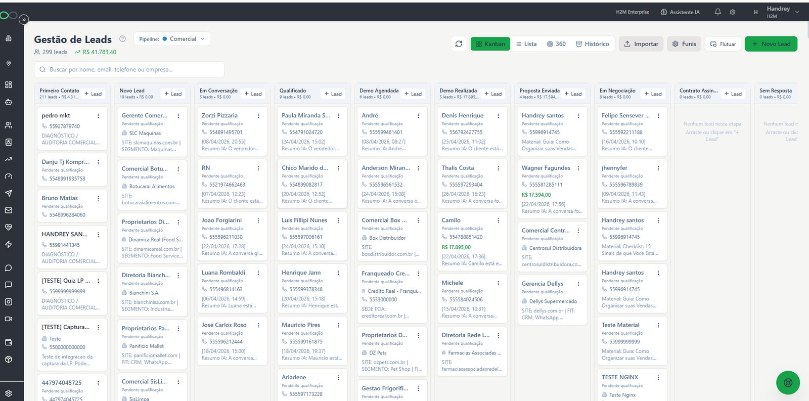Switch to Kanban view
Viewport: 809px width, 401px height.
pos(490,44)
